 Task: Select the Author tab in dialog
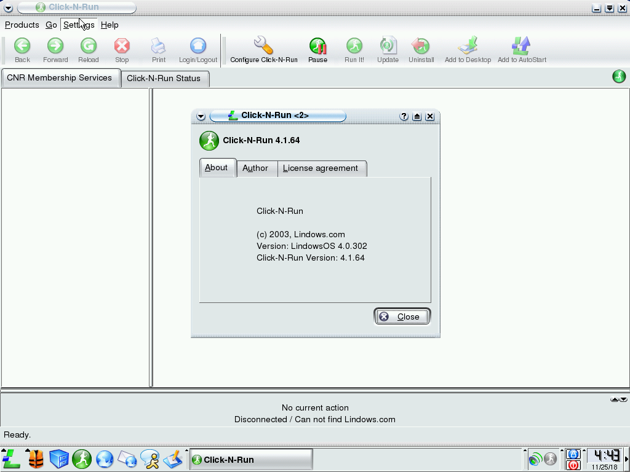(257, 168)
